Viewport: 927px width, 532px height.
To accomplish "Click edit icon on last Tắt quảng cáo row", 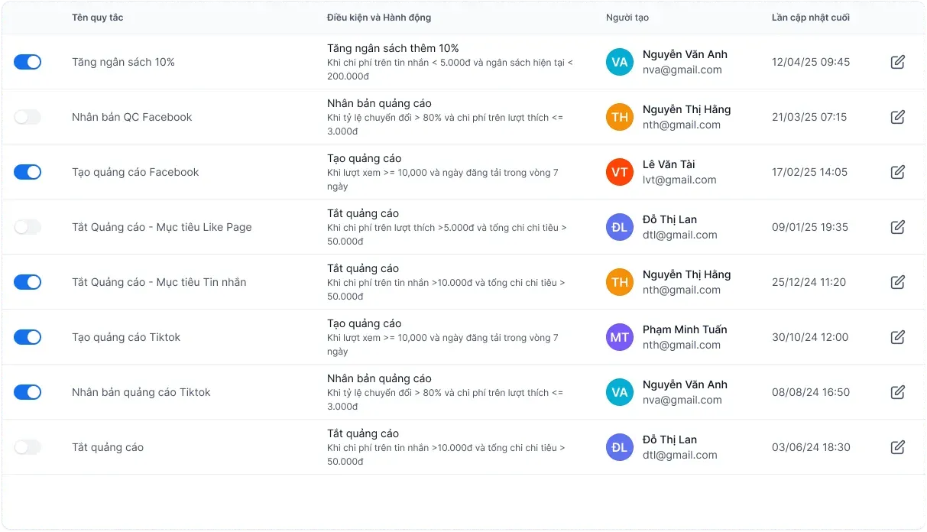I will pyautogui.click(x=898, y=447).
